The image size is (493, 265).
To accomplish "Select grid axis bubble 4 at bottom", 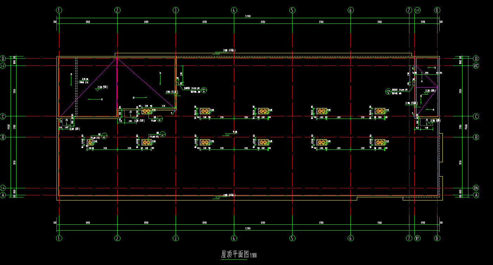I will (x=234, y=238).
